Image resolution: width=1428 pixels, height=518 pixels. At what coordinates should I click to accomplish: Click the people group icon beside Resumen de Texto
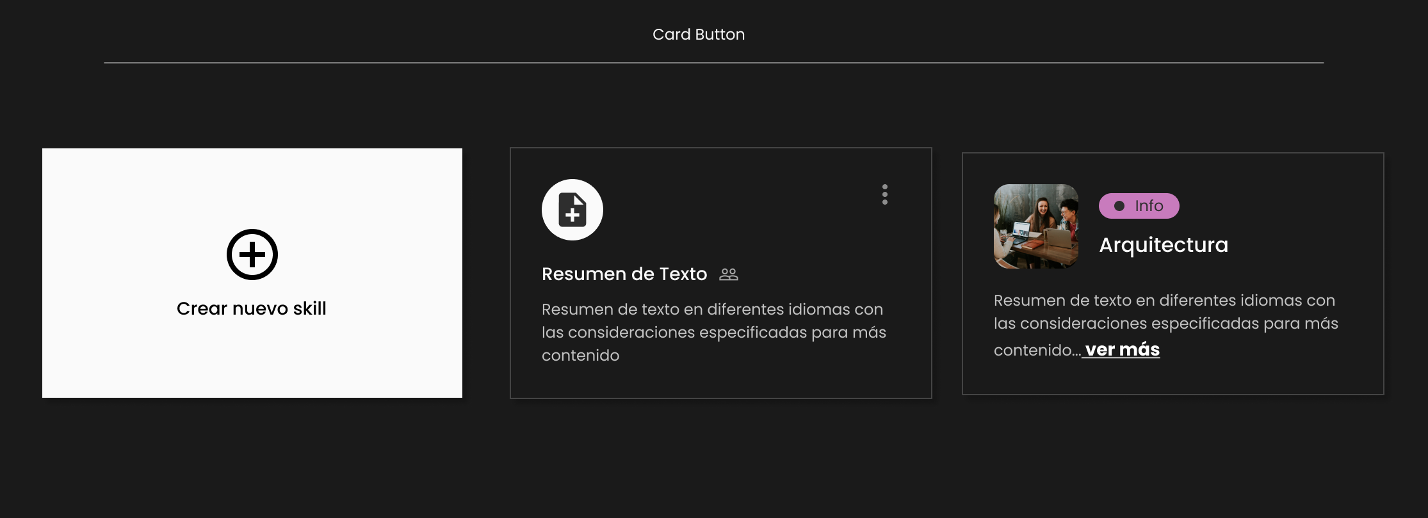click(729, 274)
